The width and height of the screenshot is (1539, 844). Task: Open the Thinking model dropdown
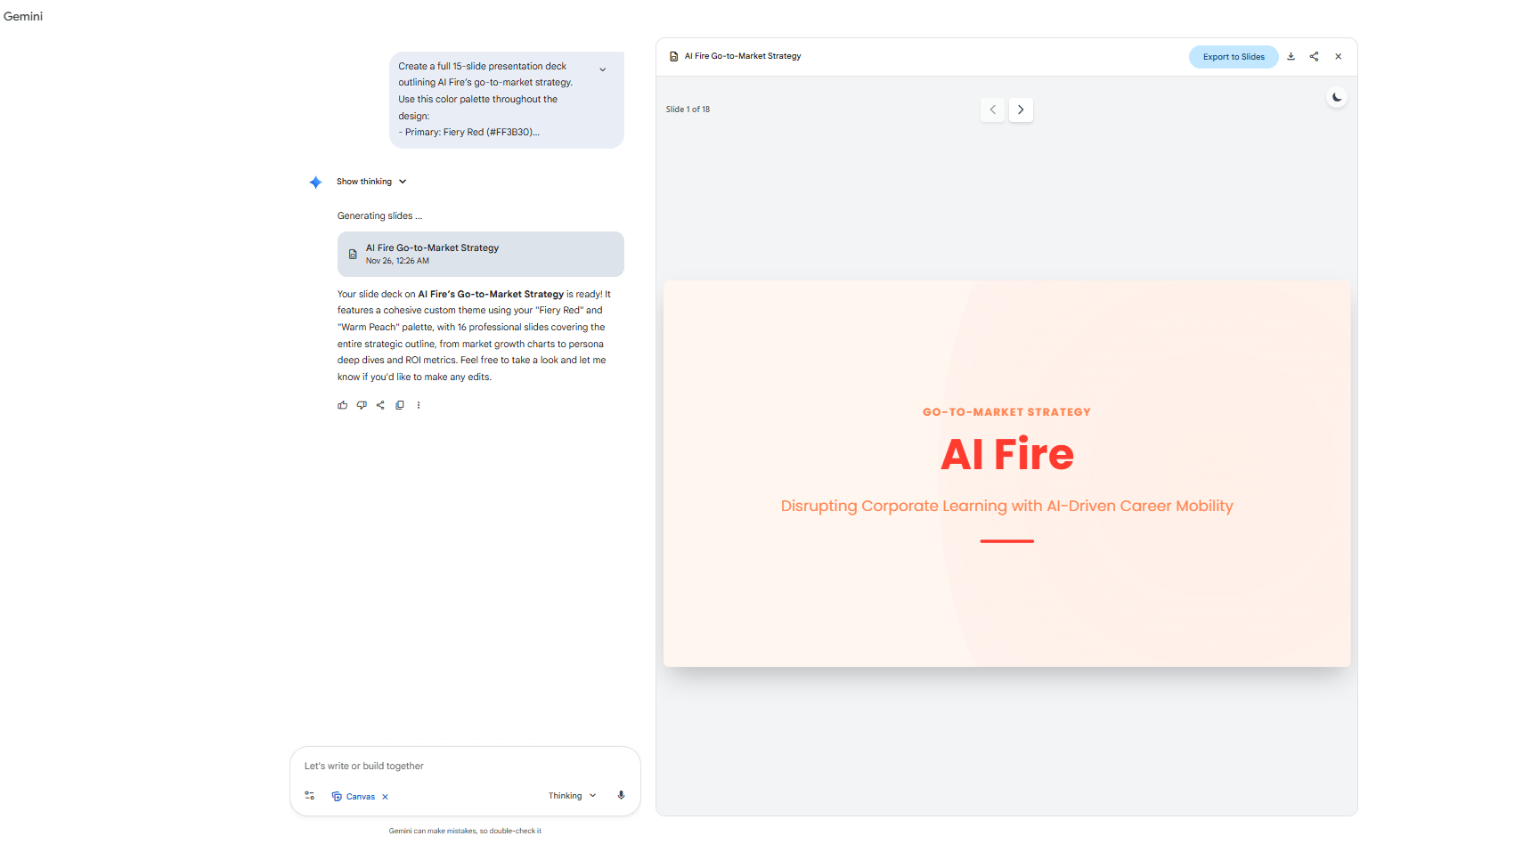pyautogui.click(x=572, y=796)
